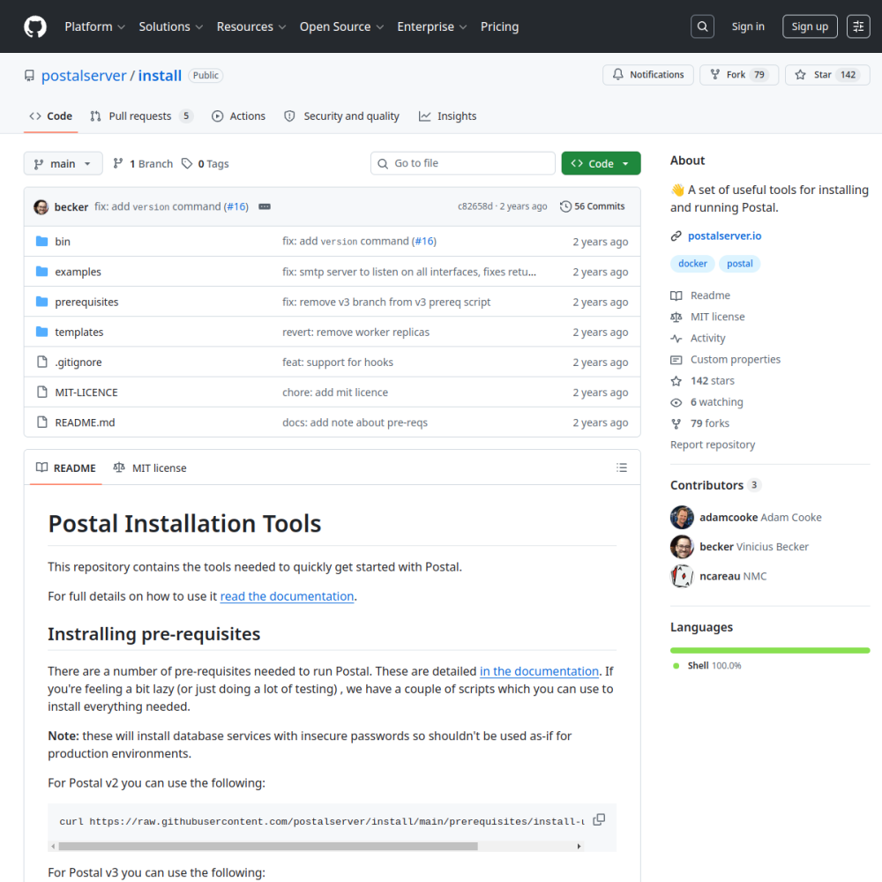The height and width of the screenshot is (882, 882).
Task: Click the docker topic tag
Action: coord(692,263)
